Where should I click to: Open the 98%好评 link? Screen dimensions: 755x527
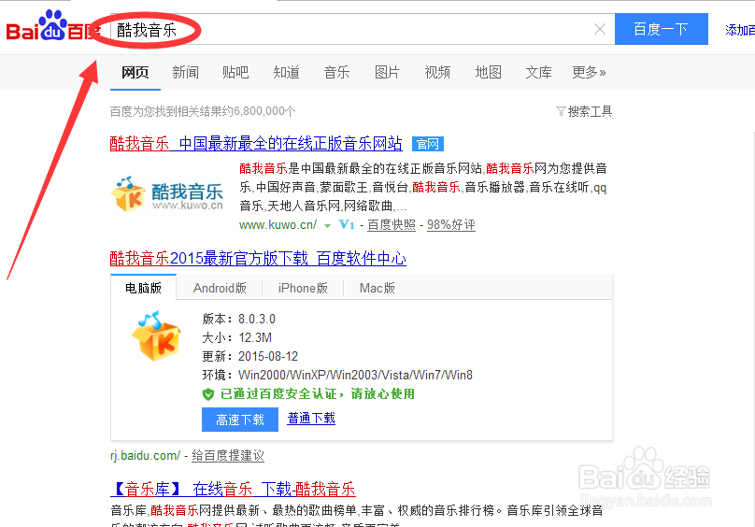[450, 225]
